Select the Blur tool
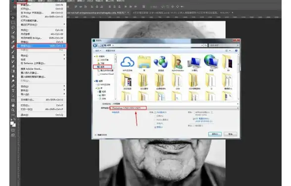Image resolution: width=291 pixels, height=186 pixels. click(13, 76)
